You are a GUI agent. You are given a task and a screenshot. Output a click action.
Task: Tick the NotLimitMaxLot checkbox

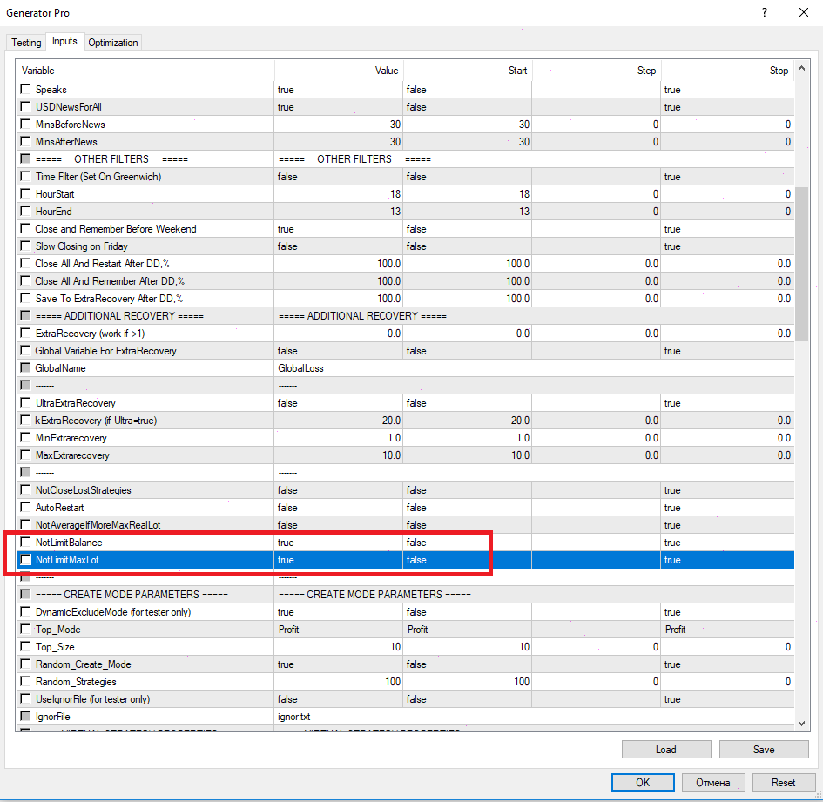pos(25,560)
